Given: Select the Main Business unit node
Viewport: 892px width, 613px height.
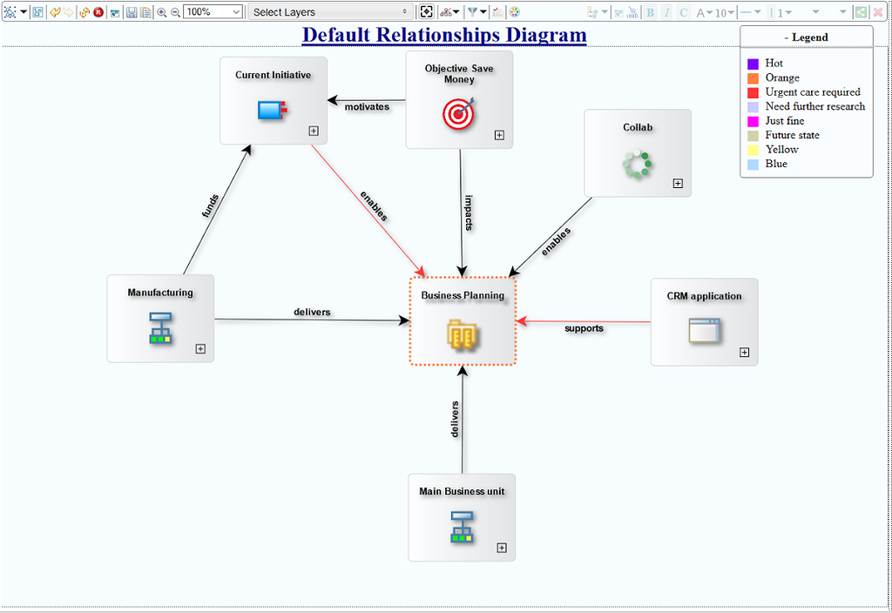Looking at the screenshot, I should (462, 517).
